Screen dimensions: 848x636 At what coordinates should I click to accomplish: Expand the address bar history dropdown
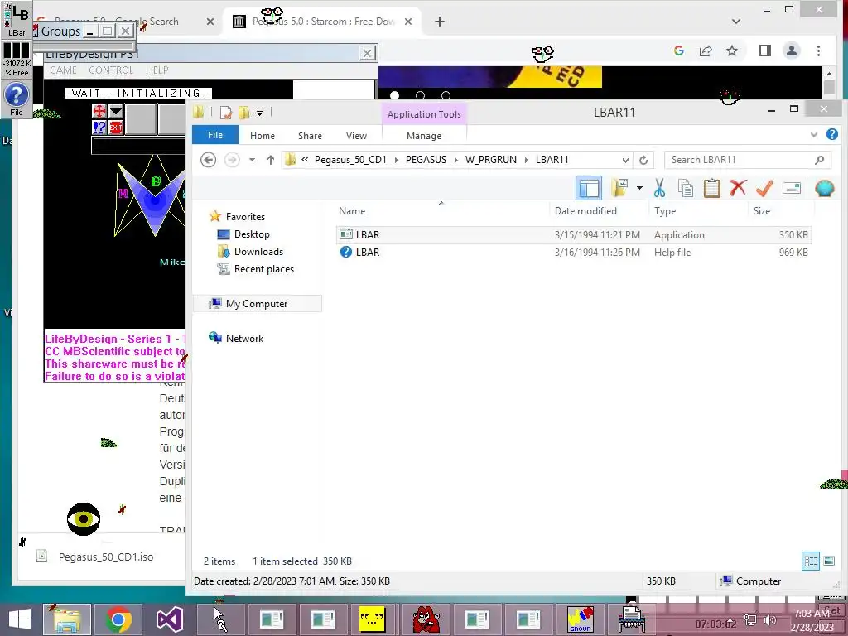point(625,160)
